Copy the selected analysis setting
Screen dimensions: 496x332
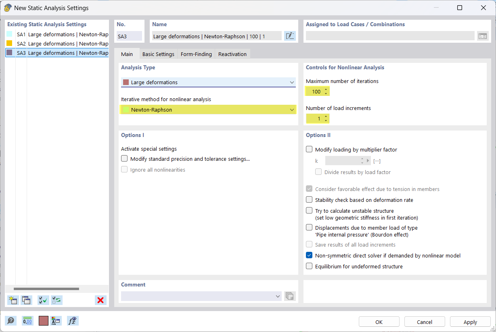[26, 300]
